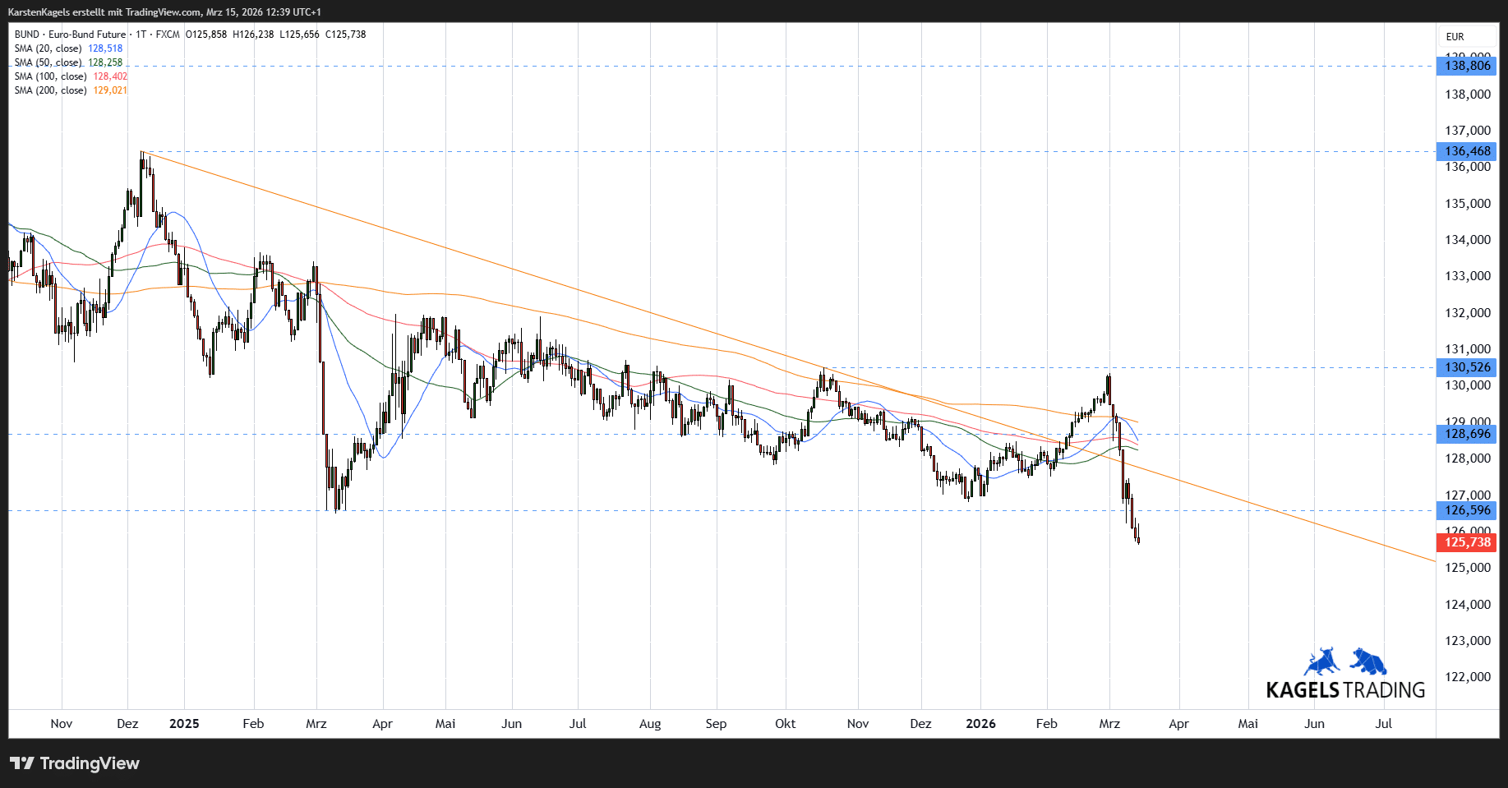
Task: Click the KAGELS TRADING watermark text
Action: 1345,690
